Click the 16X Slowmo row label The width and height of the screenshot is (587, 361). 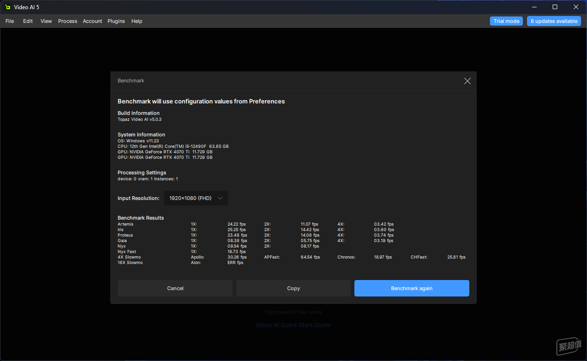click(x=130, y=263)
